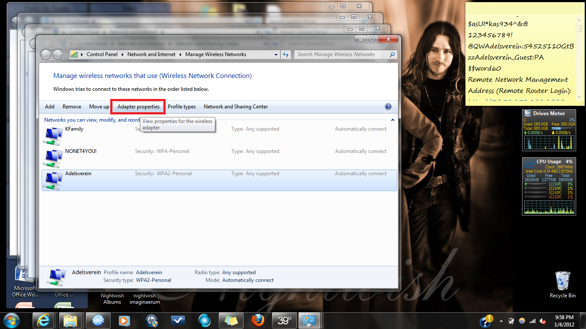
Task: Click the power plug tray icon
Action: tap(511, 320)
